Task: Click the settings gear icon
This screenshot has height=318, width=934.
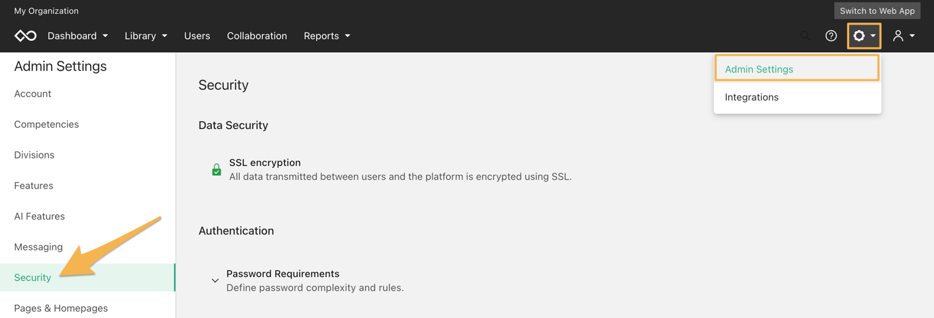Action: pyautogui.click(x=859, y=36)
